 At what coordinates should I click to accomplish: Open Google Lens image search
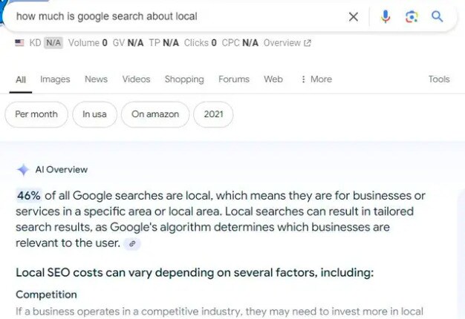coord(412,16)
